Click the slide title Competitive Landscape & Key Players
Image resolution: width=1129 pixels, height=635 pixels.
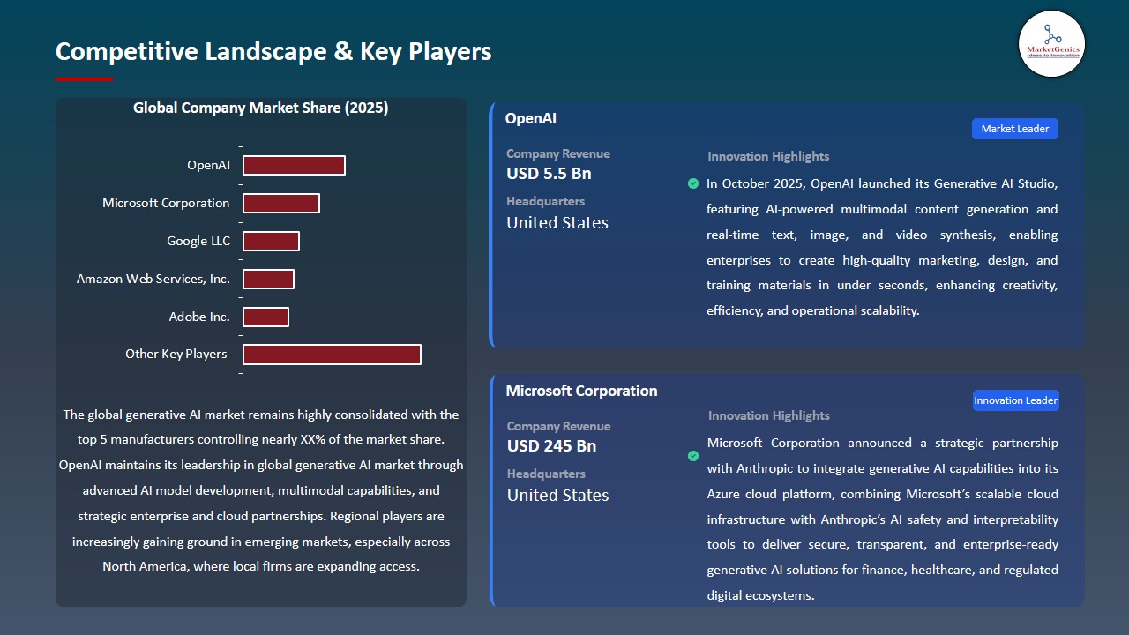tap(273, 51)
